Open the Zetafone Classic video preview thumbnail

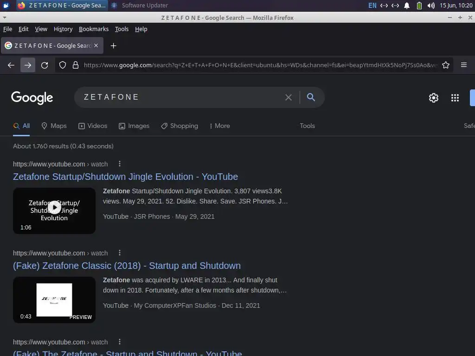[54, 300]
